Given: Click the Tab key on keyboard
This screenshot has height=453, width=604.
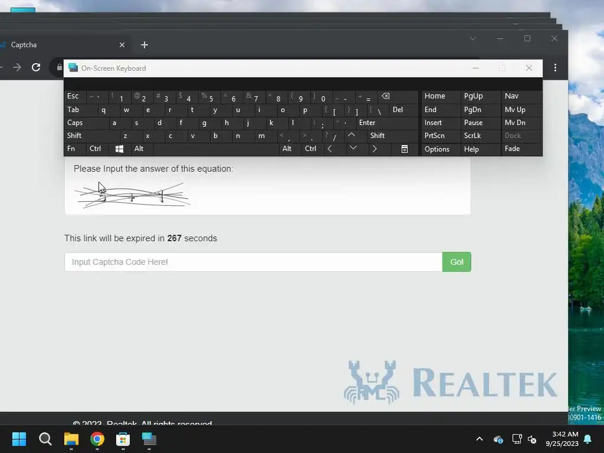Looking at the screenshot, I should (80, 110).
